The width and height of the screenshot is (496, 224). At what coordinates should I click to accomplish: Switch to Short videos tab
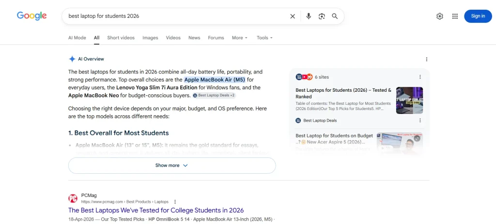(121, 38)
